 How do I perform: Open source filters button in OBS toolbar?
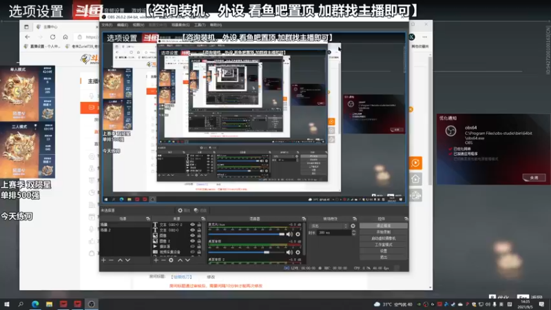[200, 210]
